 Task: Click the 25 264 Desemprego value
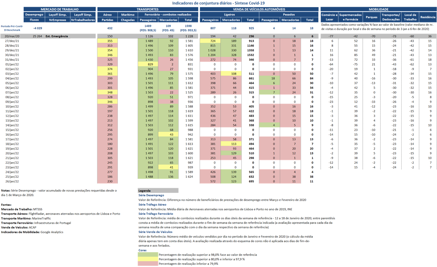pyautogui.click(x=37, y=36)
